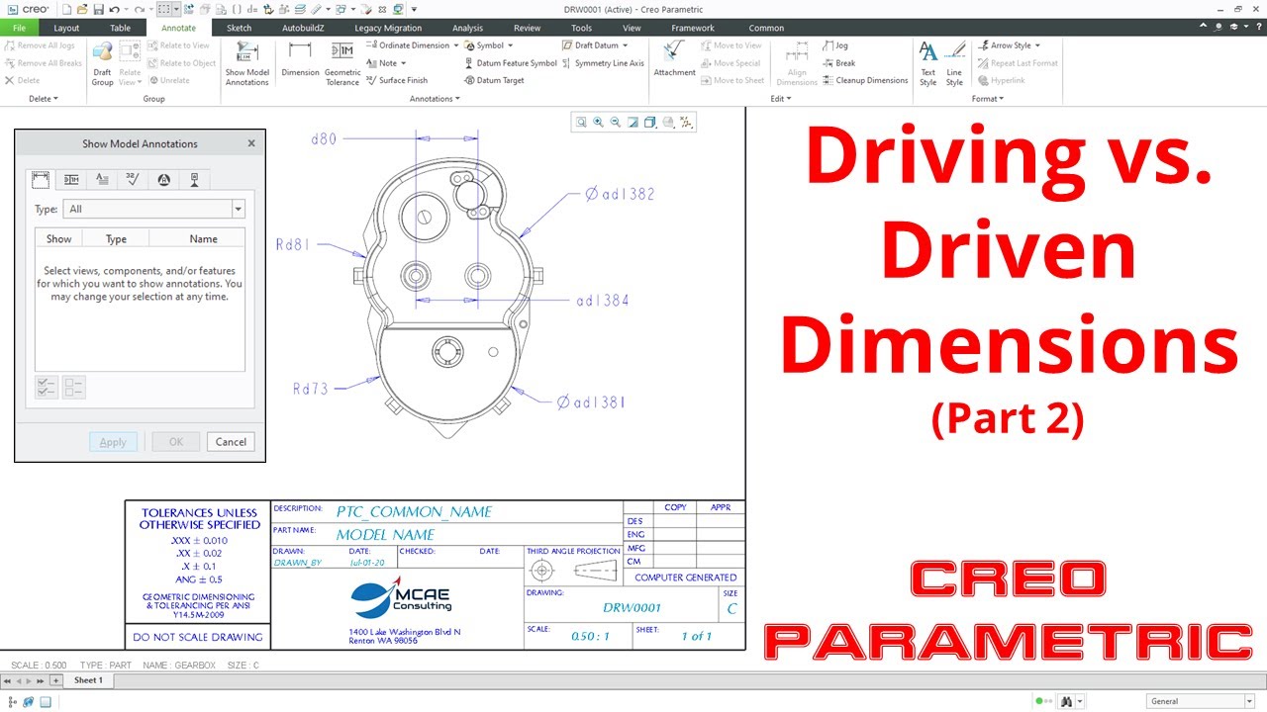Screen dimensions: 1267x712
Task: Select the d80 dimension in drawing
Action: 324,139
